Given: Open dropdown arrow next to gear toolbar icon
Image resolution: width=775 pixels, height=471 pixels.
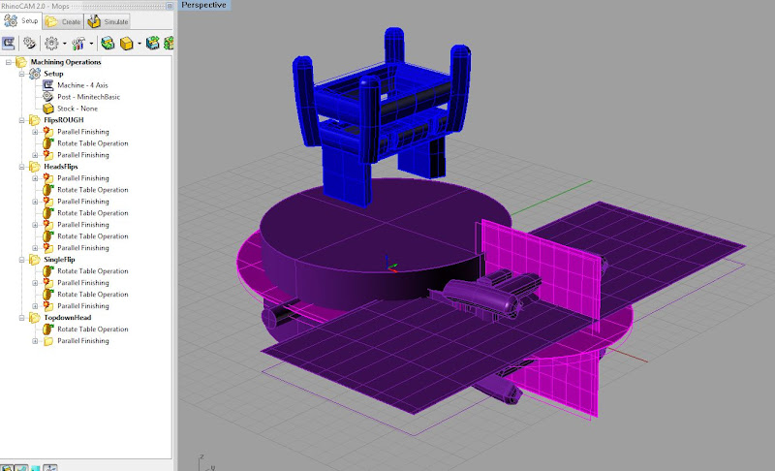Looking at the screenshot, I should [64, 44].
